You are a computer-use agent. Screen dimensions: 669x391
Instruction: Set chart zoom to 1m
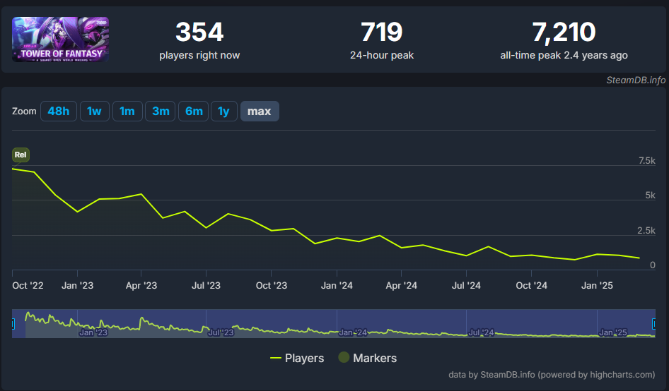[x=127, y=112]
